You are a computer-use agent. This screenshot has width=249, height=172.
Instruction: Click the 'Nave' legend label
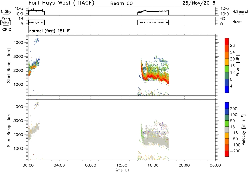pos(237,22)
